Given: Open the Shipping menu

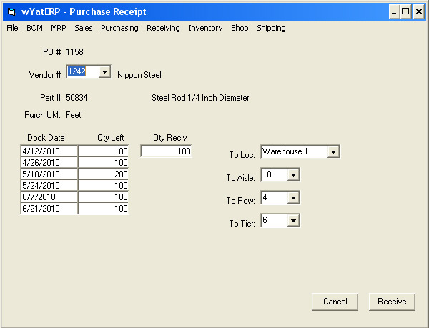Looking at the screenshot, I should [x=271, y=28].
